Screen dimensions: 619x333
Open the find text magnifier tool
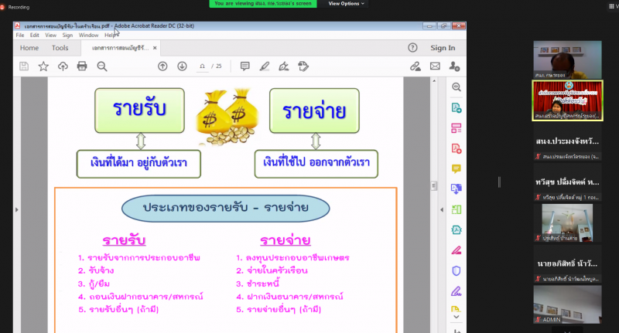point(102,66)
